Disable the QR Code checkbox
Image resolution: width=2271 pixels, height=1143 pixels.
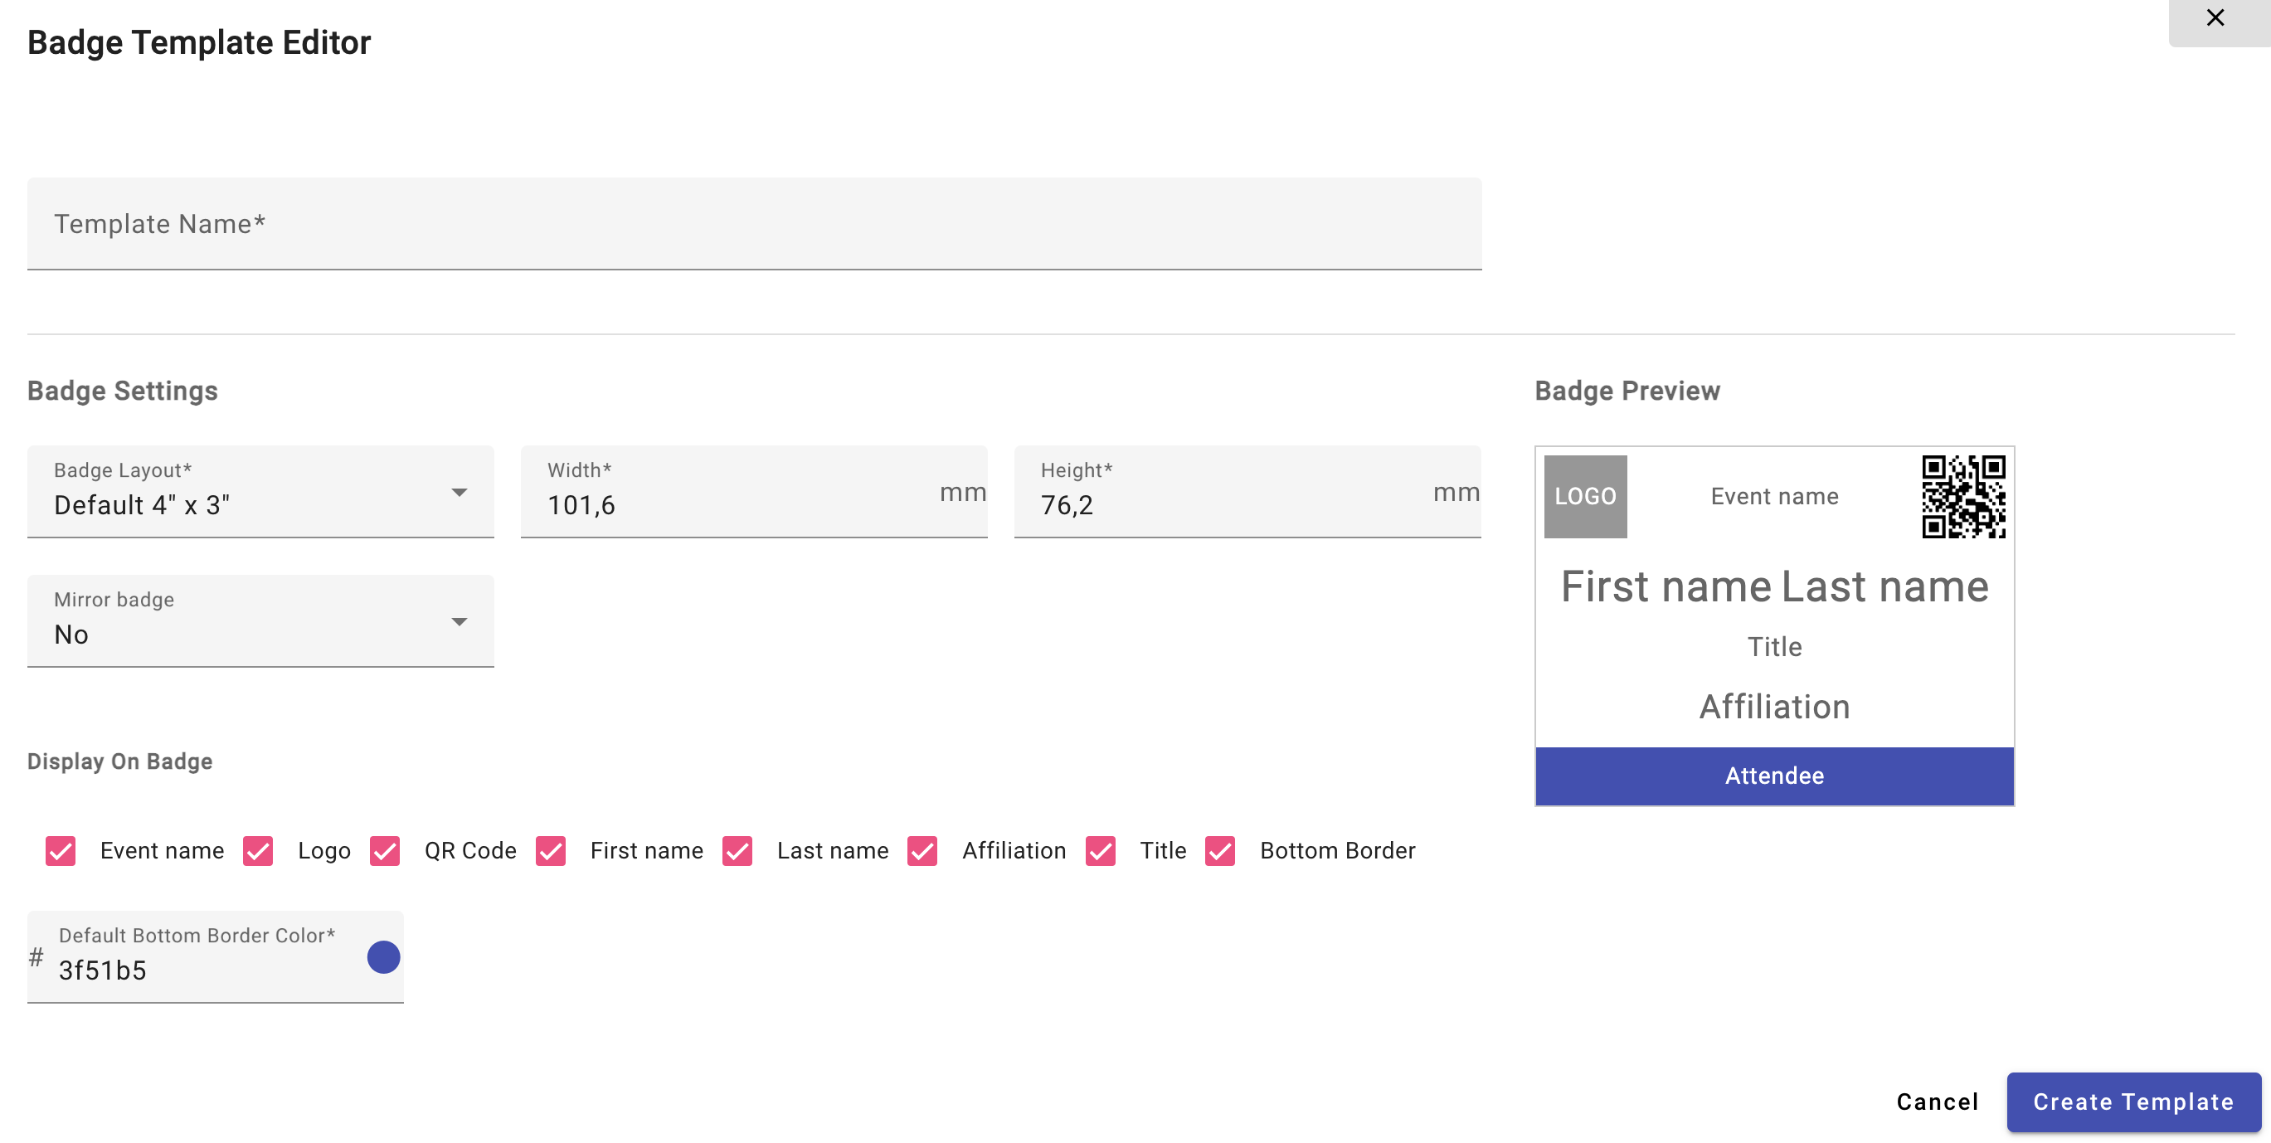(385, 851)
